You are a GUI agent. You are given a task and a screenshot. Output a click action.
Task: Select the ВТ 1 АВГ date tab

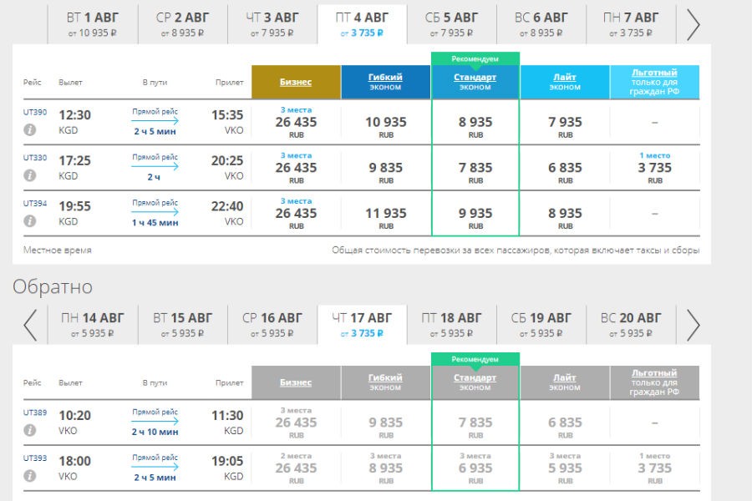(93, 23)
